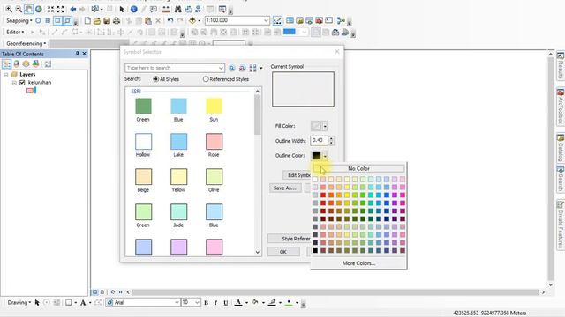Image resolution: width=565 pixels, height=317 pixels.
Task: Increase the Outline Width spinner
Action: [x=331, y=138]
